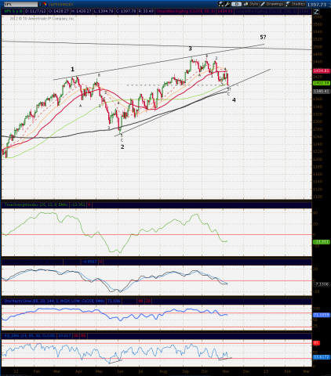331x376 pixels.
Task: Click the red 1434.81 price bubble
Action: pos(322,70)
